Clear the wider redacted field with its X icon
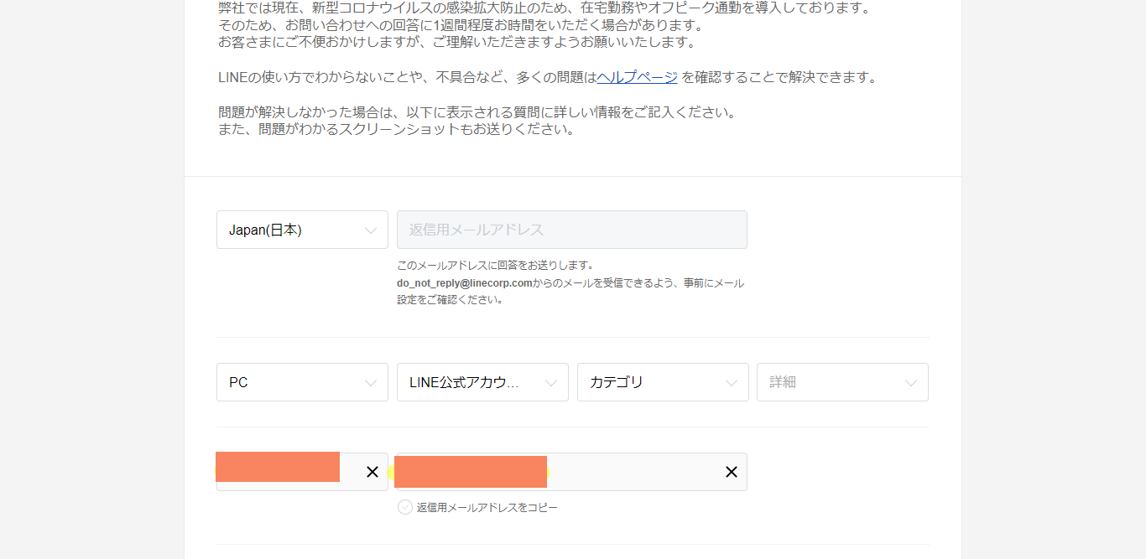 [x=731, y=472]
